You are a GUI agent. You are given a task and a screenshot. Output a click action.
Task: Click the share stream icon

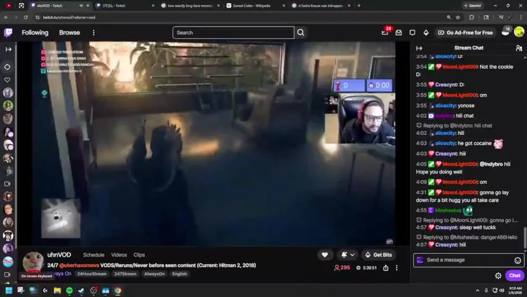point(386,268)
